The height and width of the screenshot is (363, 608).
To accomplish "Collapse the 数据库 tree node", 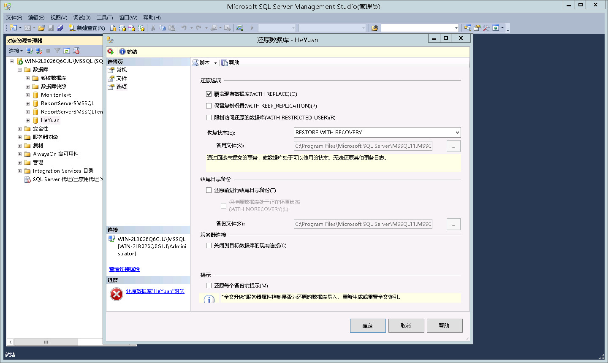I will (x=19, y=70).
